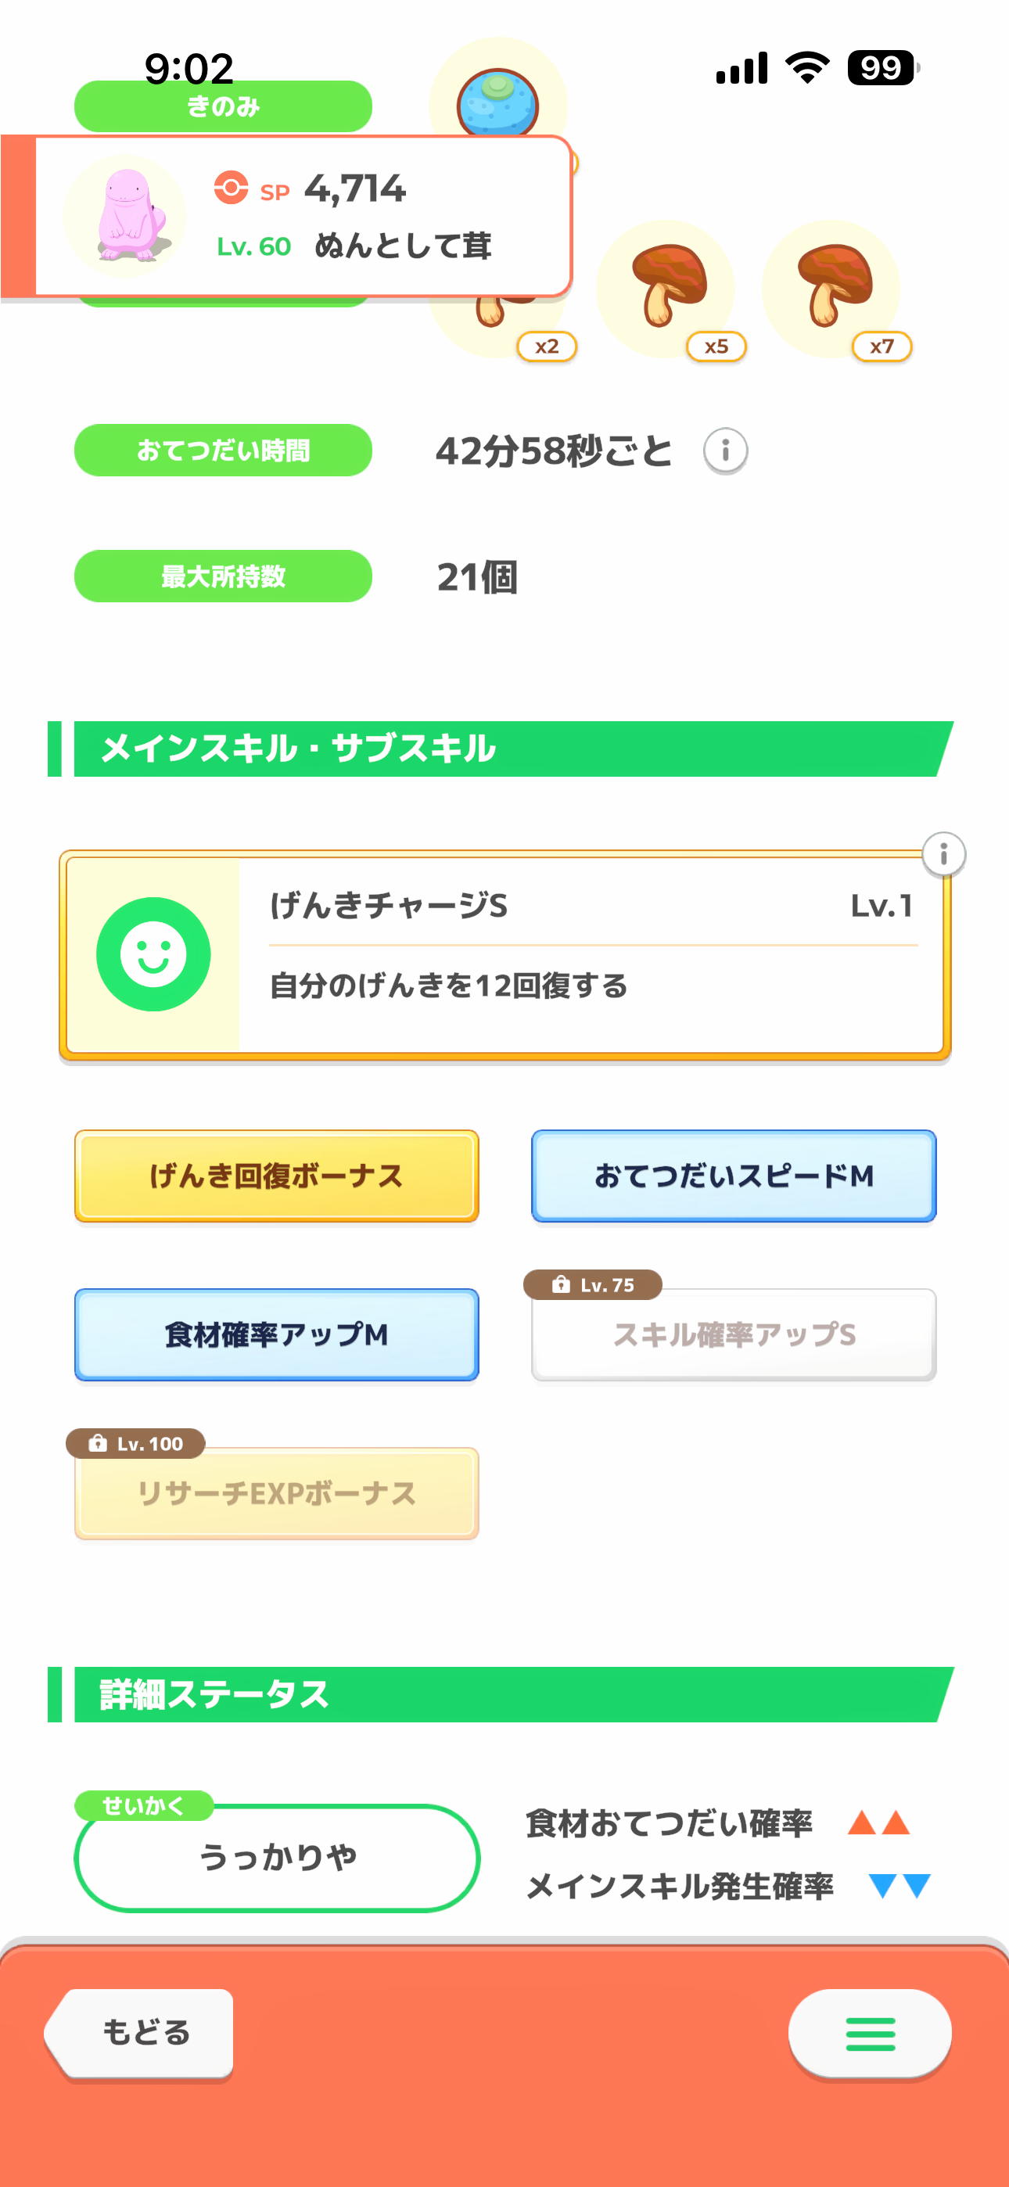Tap the green smiley げんきチャージS icon
1009x2187 pixels.
pos(154,954)
